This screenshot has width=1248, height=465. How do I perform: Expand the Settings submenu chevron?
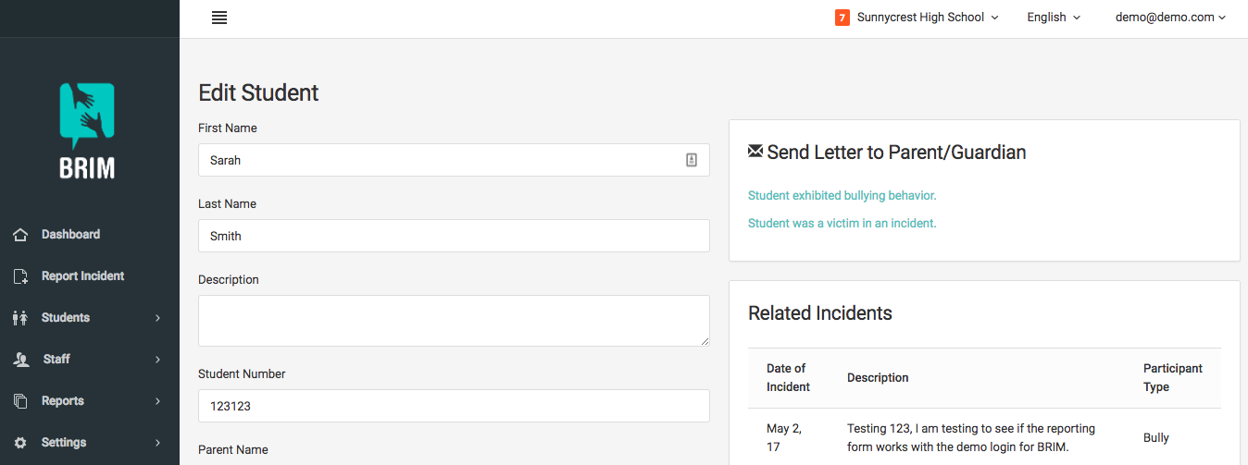click(157, 443)
